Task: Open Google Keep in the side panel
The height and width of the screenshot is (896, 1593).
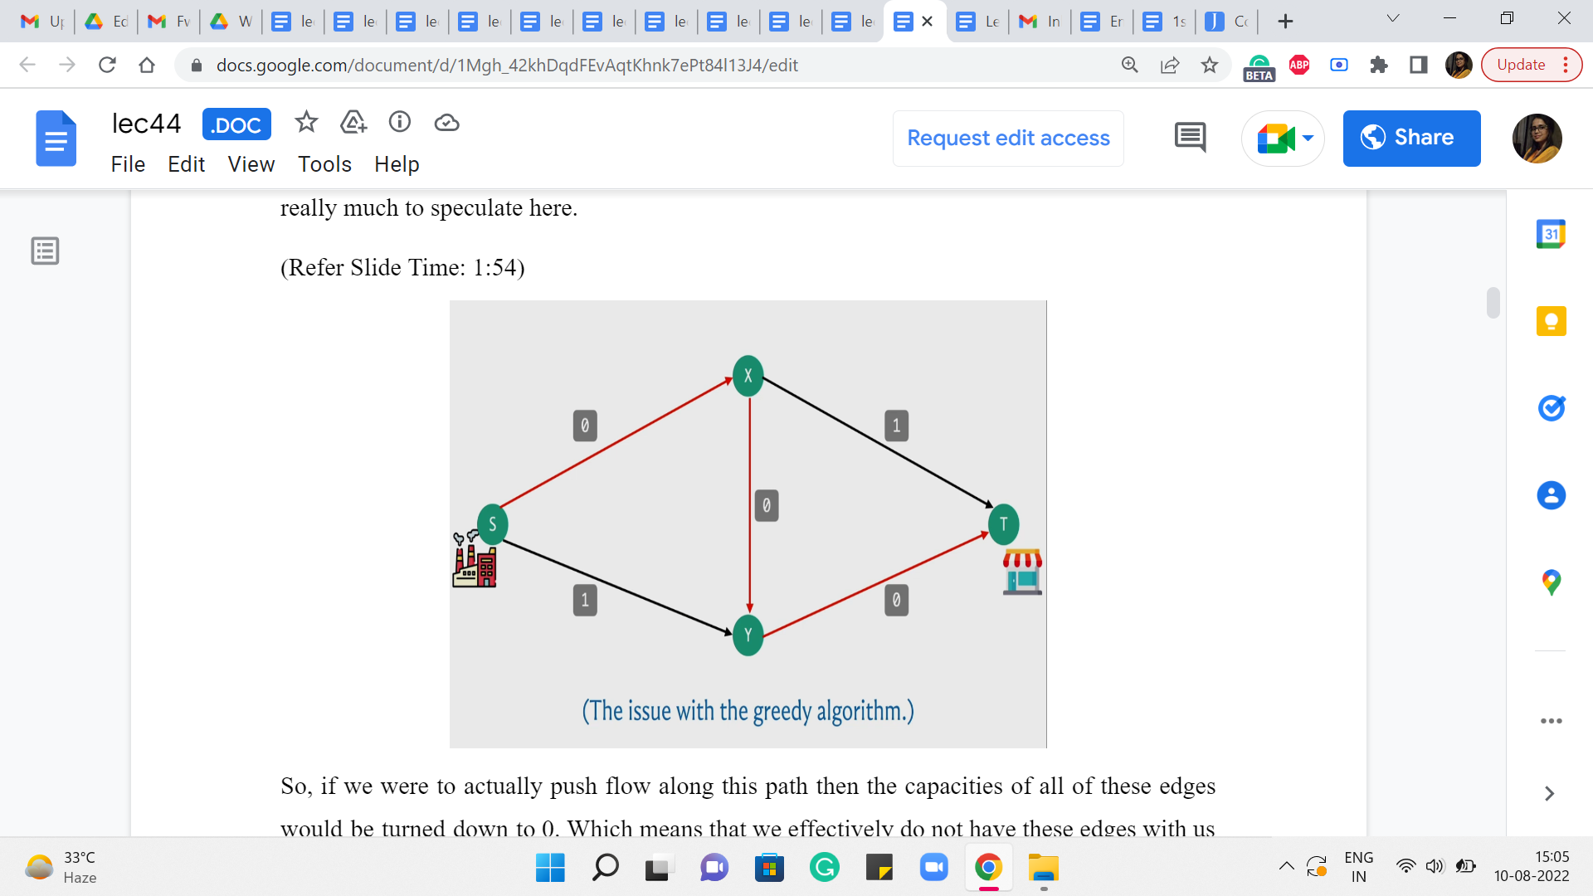Action: pyautogui.click(x=1551, y=321)
